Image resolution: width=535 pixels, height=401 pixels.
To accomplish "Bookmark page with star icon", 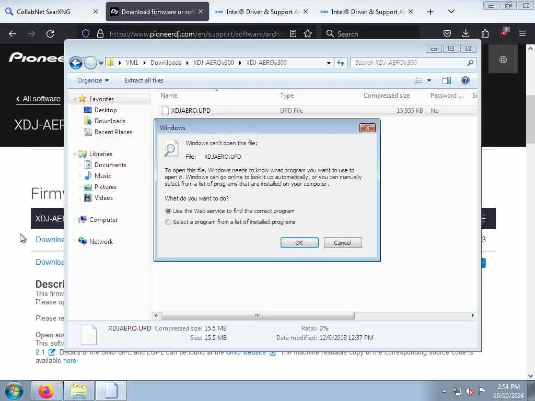I will point(308,33).
